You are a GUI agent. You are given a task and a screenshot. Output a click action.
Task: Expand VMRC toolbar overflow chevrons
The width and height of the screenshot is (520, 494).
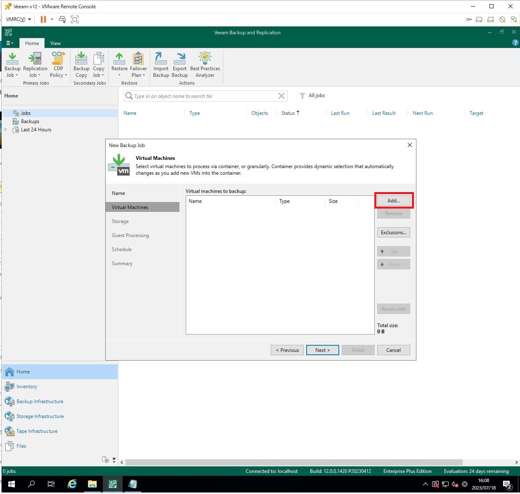pyautogui.click(x=468, y=19)
